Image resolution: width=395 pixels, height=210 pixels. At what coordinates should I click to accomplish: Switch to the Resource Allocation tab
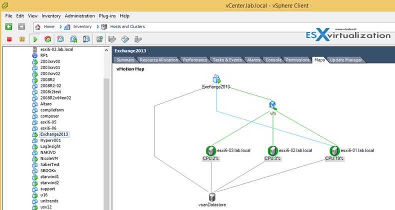point(158,60)
